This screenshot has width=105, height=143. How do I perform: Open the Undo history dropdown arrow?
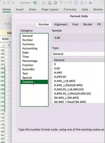[66, 3]
